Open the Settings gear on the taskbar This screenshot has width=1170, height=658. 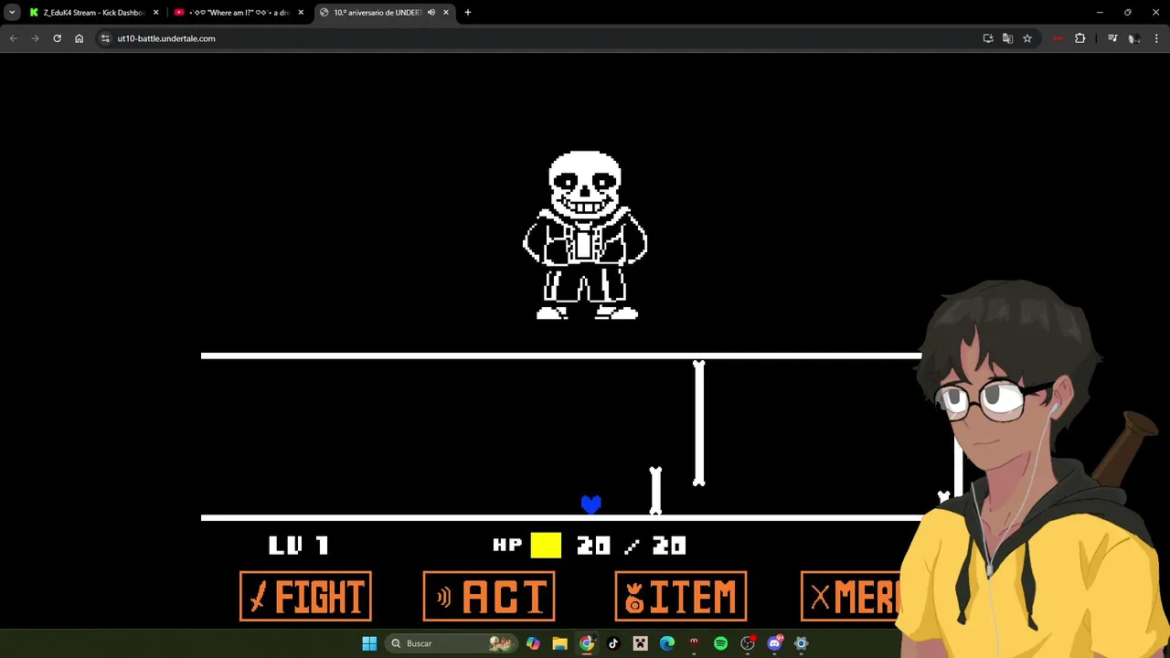(802, 643)
